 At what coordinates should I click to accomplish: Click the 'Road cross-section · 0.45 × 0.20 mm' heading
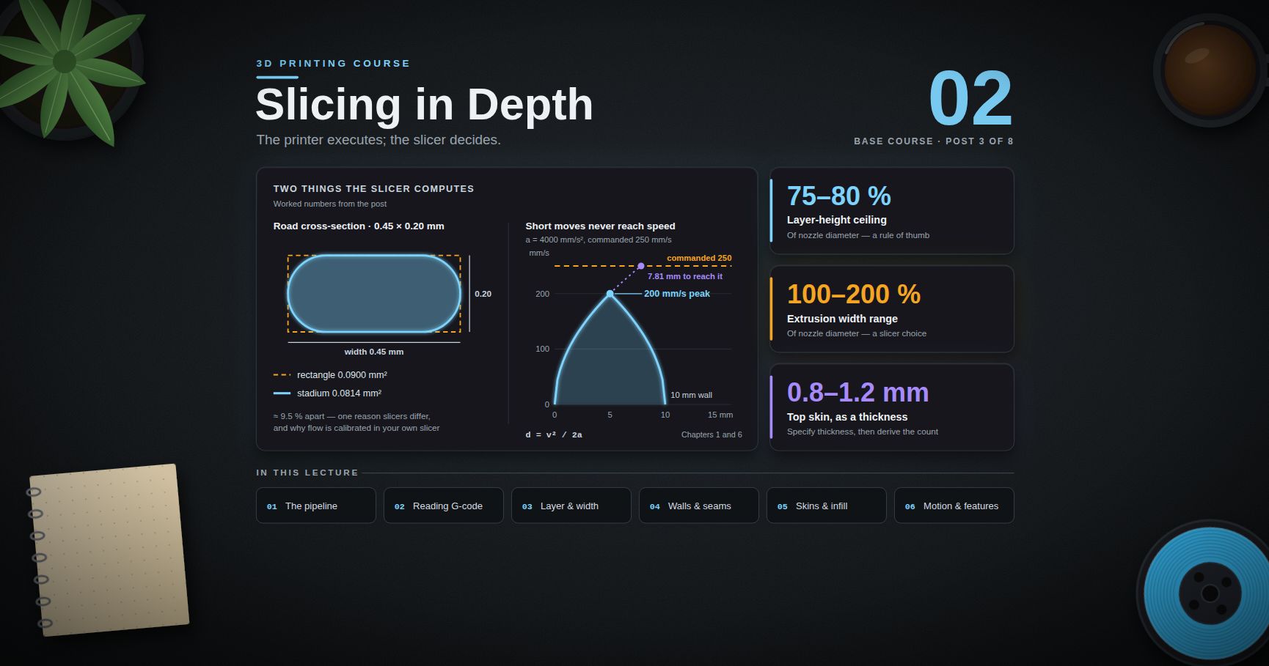(359, 226)
